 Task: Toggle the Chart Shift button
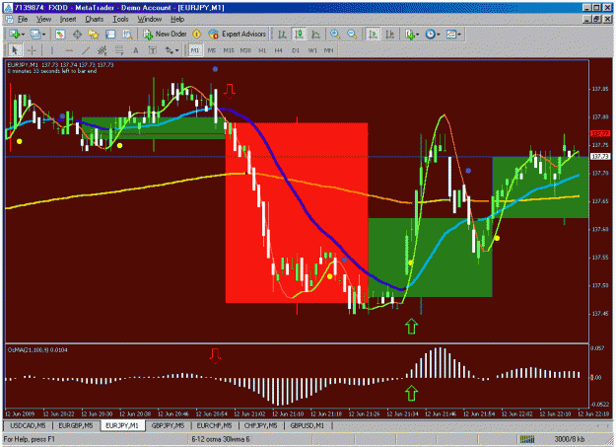(x=389, y=35)
